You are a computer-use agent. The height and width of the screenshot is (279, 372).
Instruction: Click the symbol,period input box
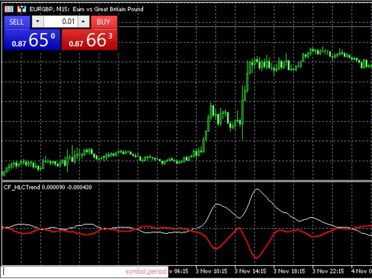85,272
